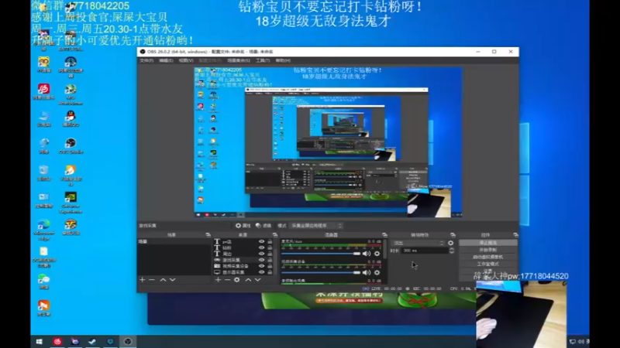Open WeChat desktop icon
This screenshot has width=620, height=348.
pyautogui.click(x=44, y=281)
